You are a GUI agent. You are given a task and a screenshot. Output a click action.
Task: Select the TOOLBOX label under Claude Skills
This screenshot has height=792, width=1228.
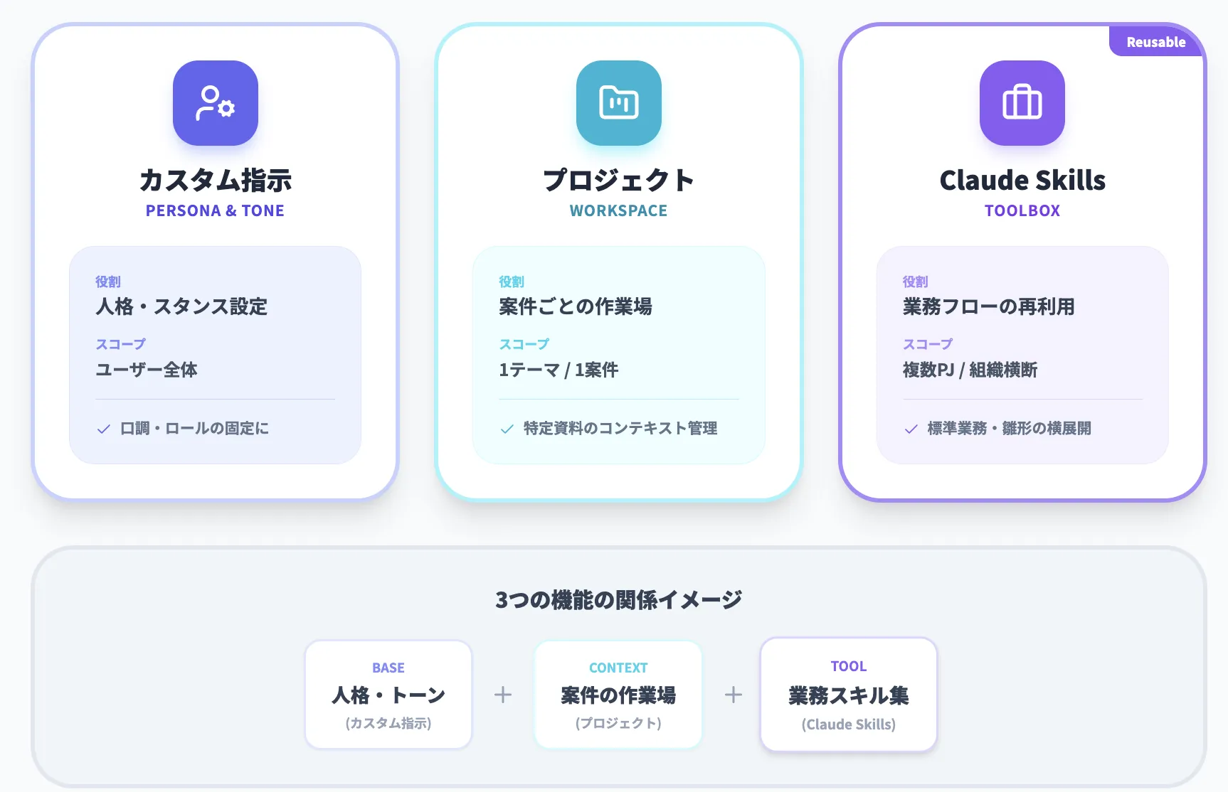point(1022,210)
